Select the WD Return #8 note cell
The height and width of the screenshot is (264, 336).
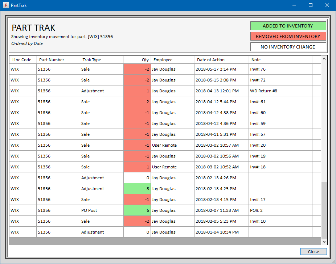(x=280, y=91)
